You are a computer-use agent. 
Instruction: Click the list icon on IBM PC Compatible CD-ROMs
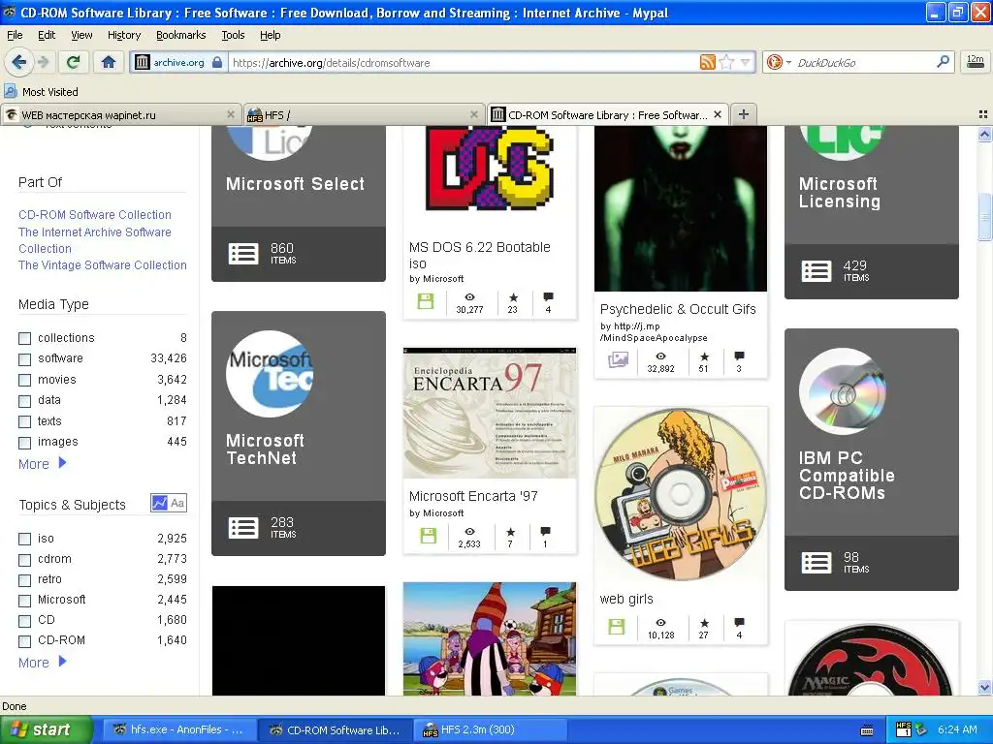point(817,562)
